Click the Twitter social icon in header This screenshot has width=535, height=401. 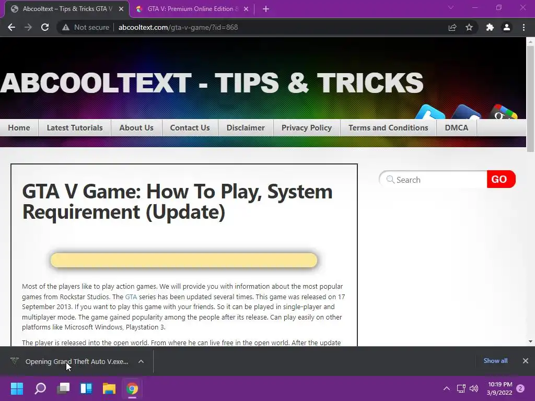point(431,113)
